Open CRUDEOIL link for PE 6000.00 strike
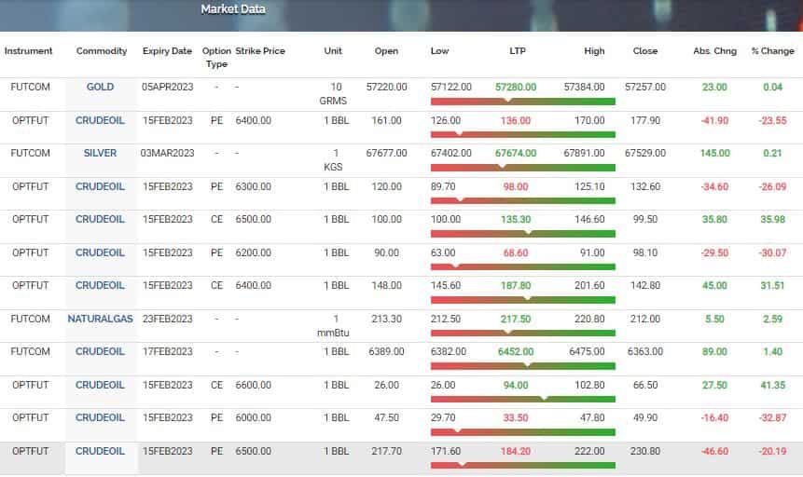 click(x=100, y=417)
